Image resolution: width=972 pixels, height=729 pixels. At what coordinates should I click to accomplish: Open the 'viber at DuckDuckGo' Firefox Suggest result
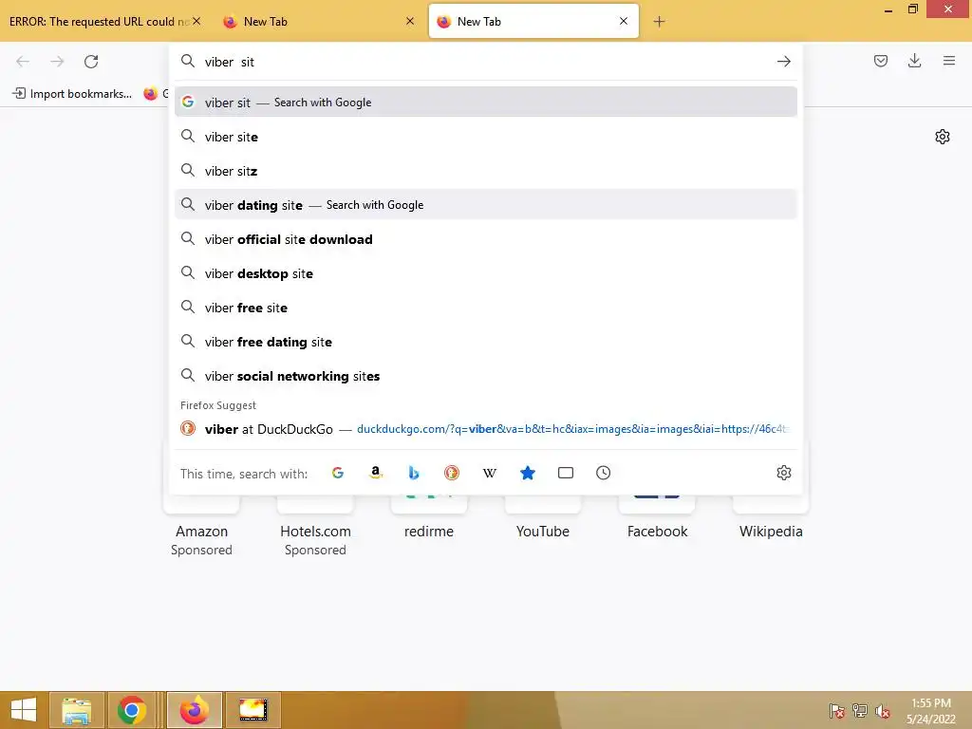point(486,429)
